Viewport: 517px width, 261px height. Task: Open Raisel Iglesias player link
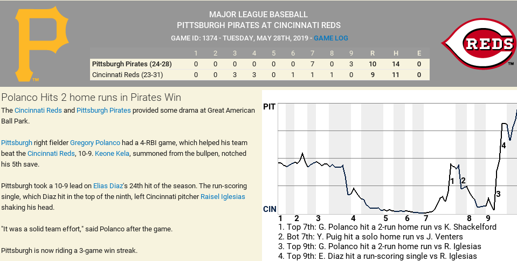223,197
